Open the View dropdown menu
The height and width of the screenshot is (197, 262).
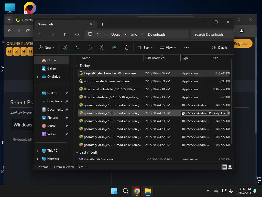[168, 47]
